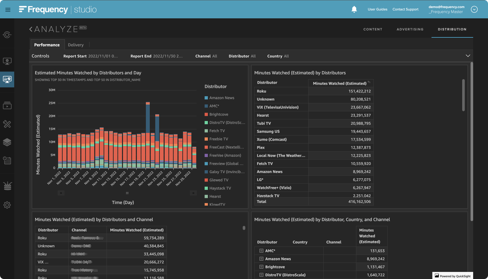Select FreeVee (Amazon) legend entry
Screen dimensions: 488x279
pyautogui.click(x=223, y=155)
